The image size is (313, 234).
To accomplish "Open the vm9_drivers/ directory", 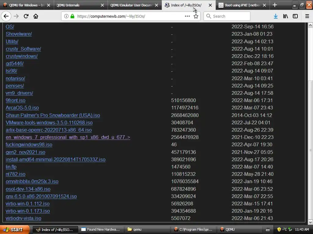I will (19, 93).
